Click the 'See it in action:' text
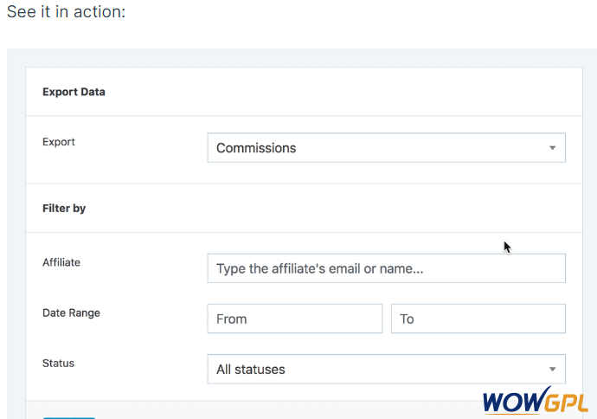This screenshot has height=419, width=597. pos(67,11)
